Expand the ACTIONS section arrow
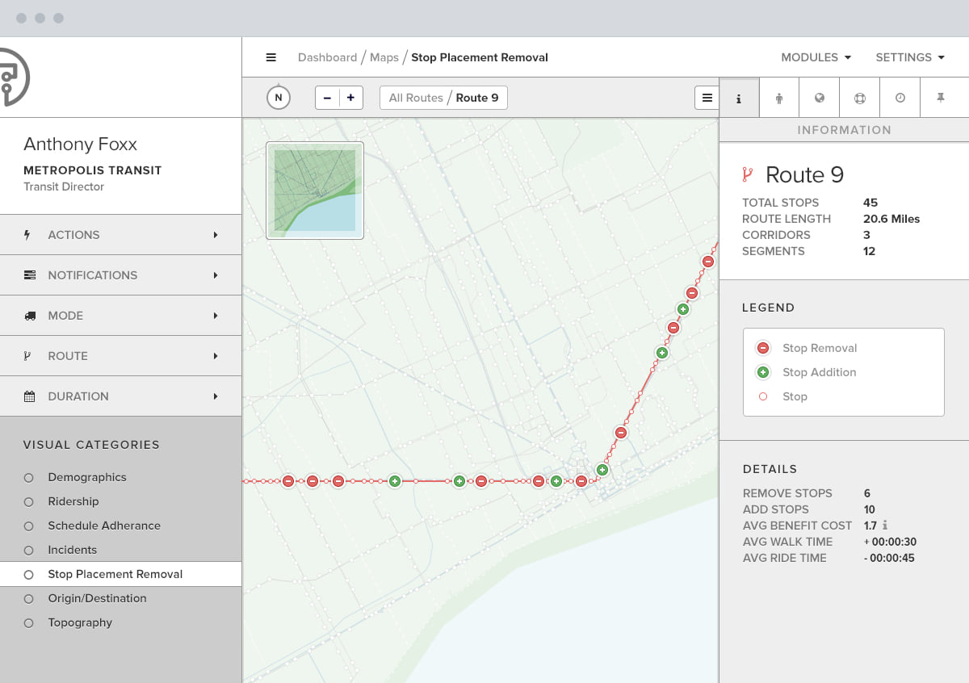 [x=216, y=235]
